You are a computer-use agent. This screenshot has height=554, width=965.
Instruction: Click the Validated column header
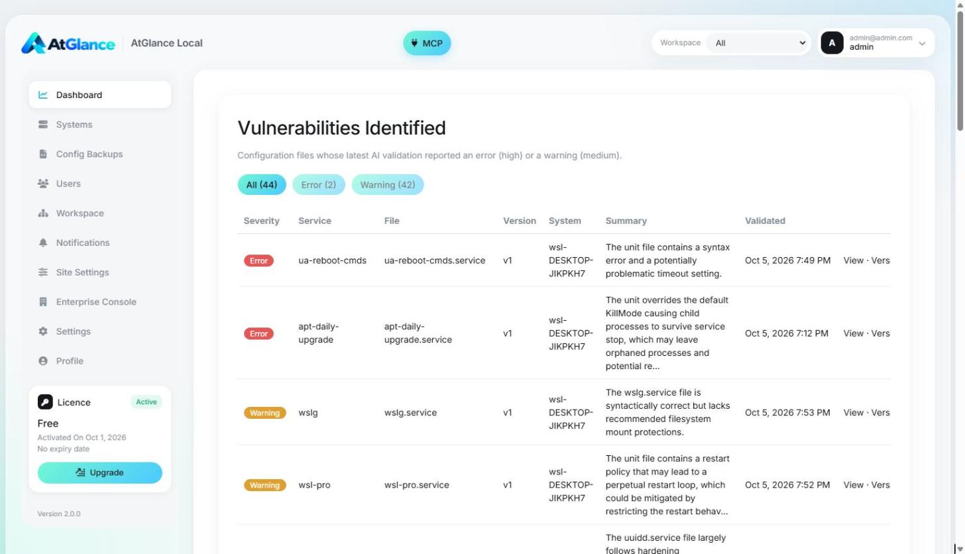pos(765,221)
